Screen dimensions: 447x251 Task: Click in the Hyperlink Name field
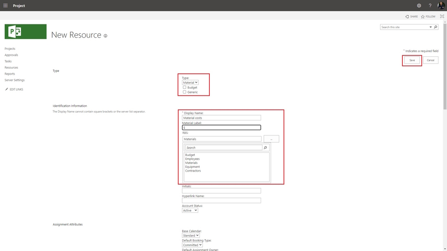[x=222, y=200]
